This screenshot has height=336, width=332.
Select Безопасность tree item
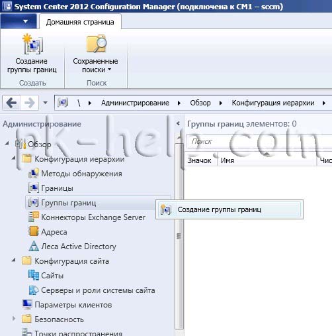59,319
